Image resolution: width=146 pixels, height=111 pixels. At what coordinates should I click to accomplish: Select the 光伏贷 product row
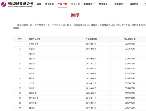tap(79, 83)
